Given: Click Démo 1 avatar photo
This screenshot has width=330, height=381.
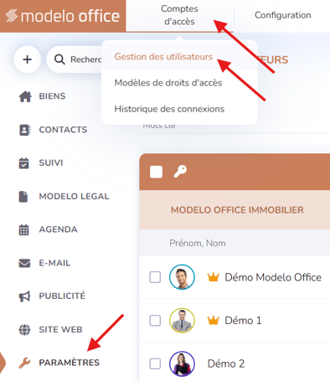Looking at the screenshot, I should pos(182,321).
